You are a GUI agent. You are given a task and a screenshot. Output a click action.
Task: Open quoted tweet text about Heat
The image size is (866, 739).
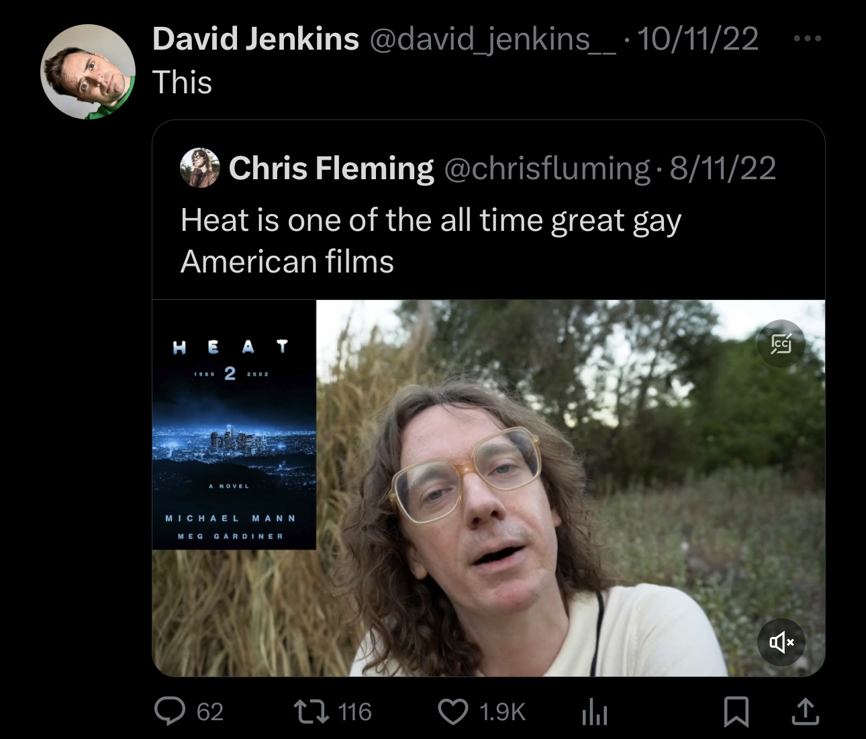(431, 240)
